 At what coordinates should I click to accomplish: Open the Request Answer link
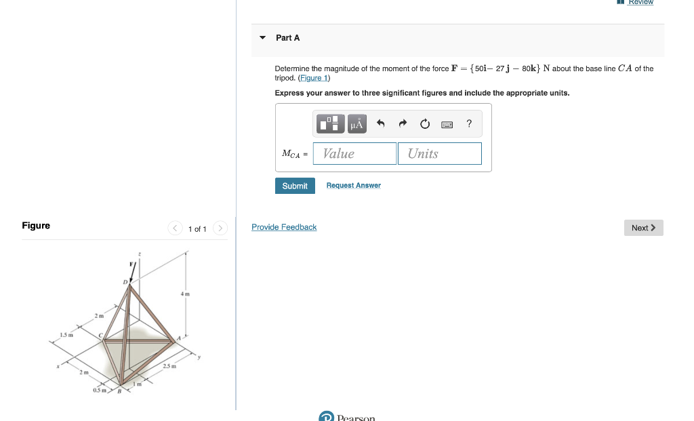(353, 185)
